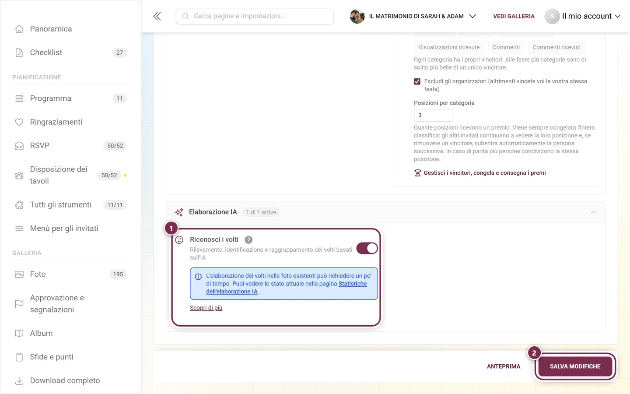Open Statistiche dell'elaborazione IA link
Image resolution: width=630 pixels, height=394 pixels.
(x=287, y=288)
